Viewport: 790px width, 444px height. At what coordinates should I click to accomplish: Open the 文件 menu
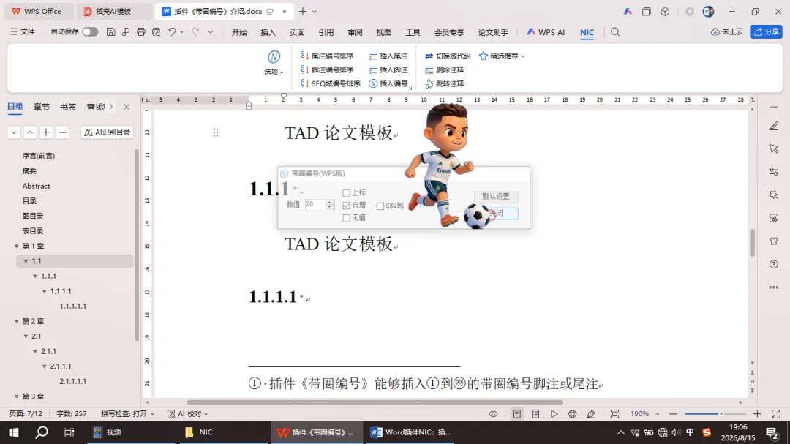tap(23, 31)
